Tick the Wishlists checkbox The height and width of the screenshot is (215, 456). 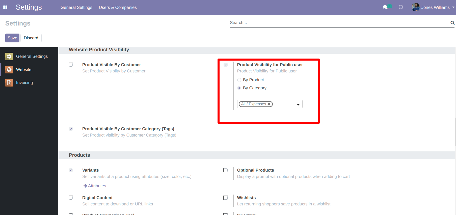[226, 198]
